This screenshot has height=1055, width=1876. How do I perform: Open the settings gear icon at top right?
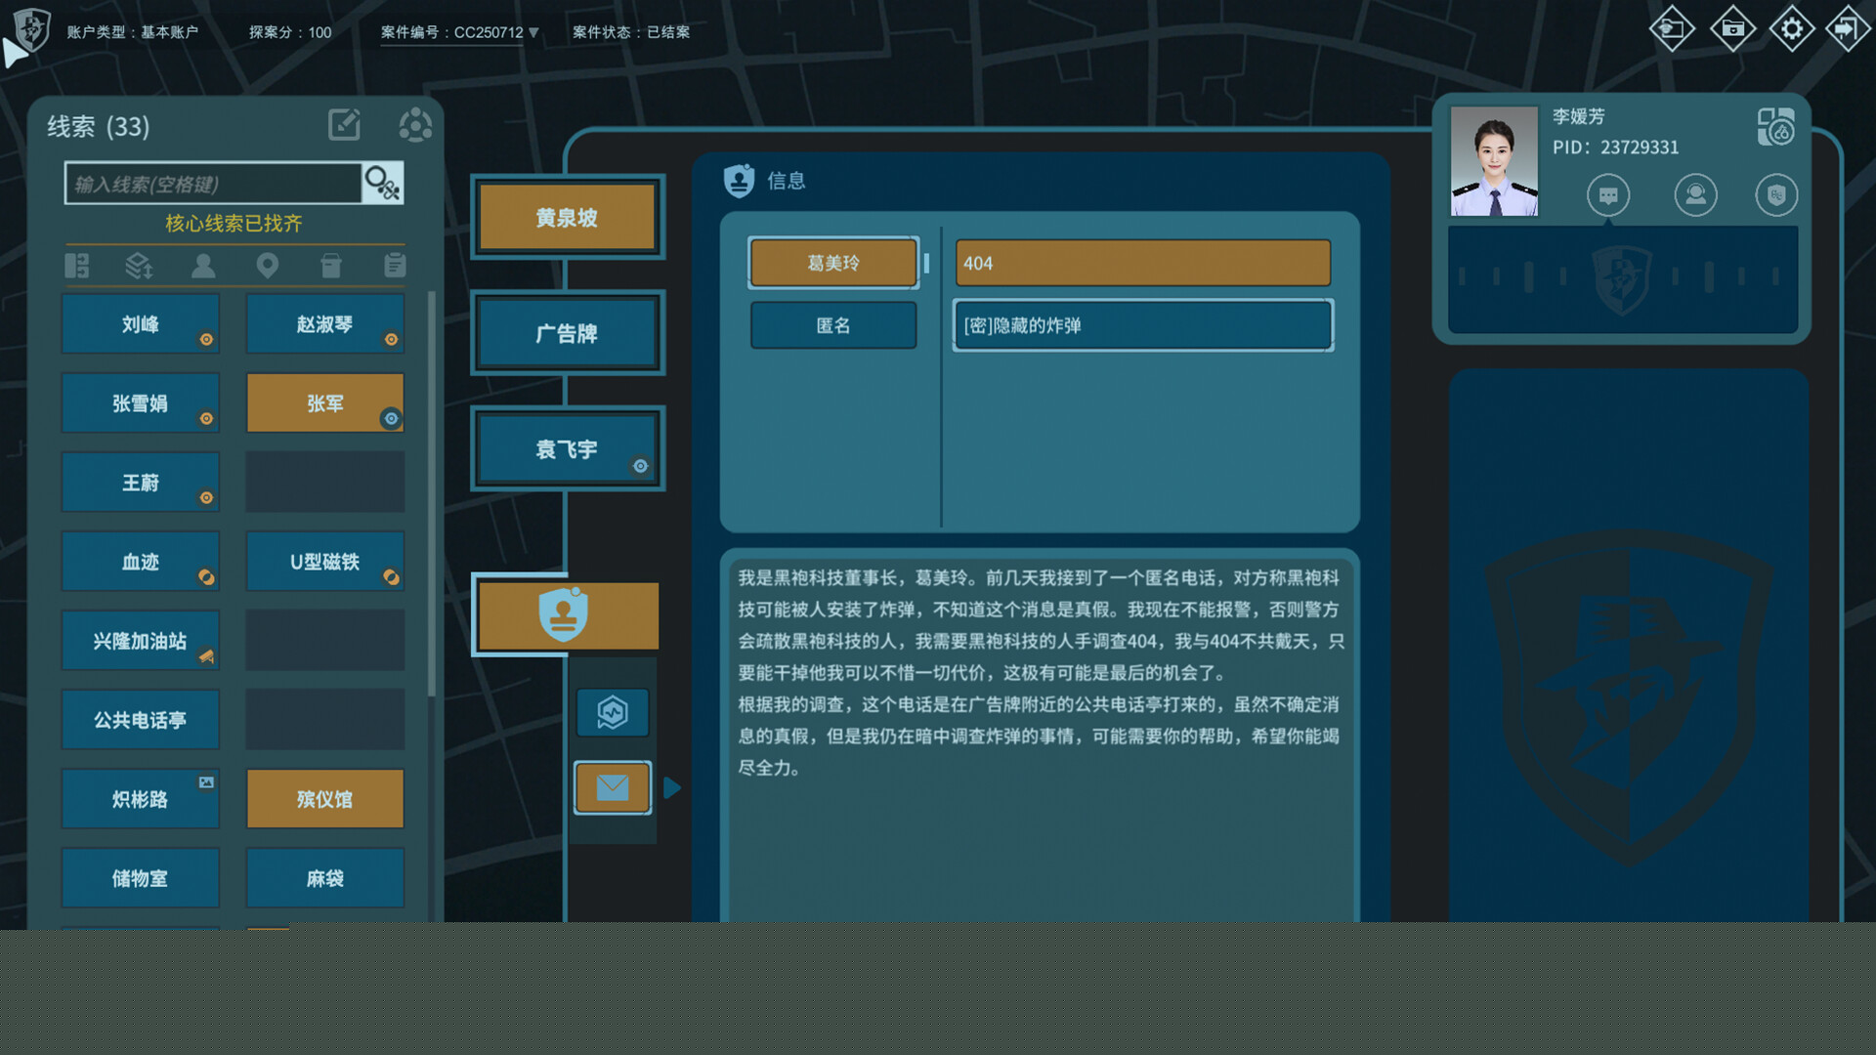pos(1792,29)
